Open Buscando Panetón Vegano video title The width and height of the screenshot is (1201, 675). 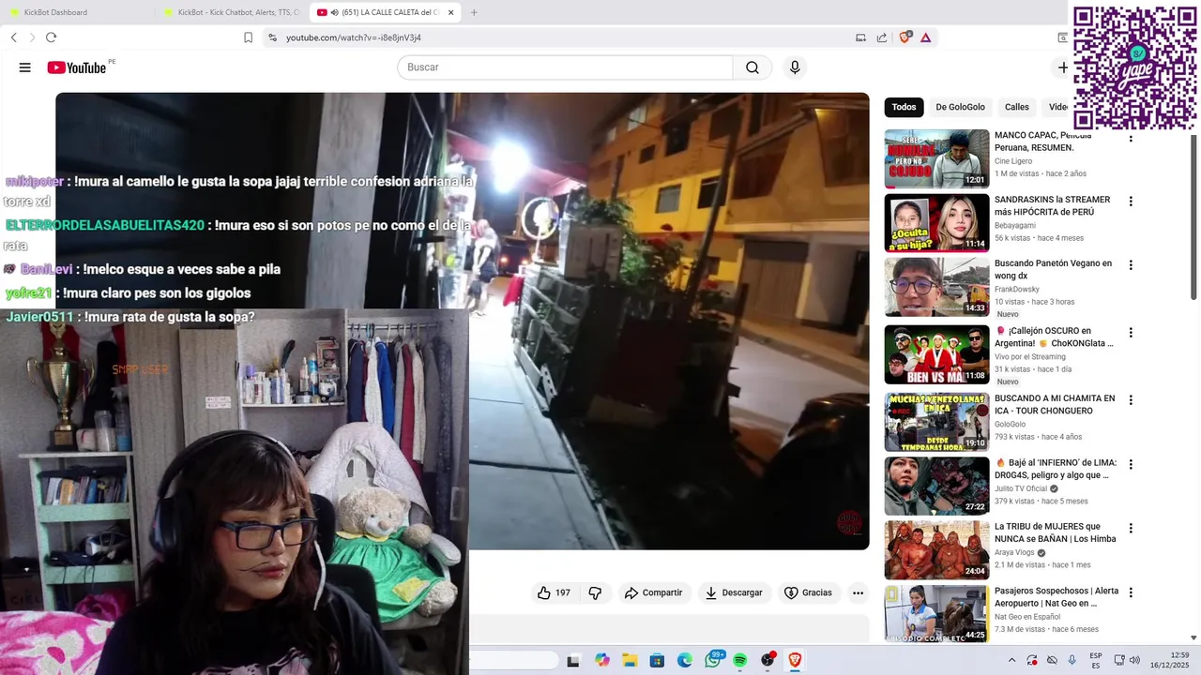[1053, 270]
